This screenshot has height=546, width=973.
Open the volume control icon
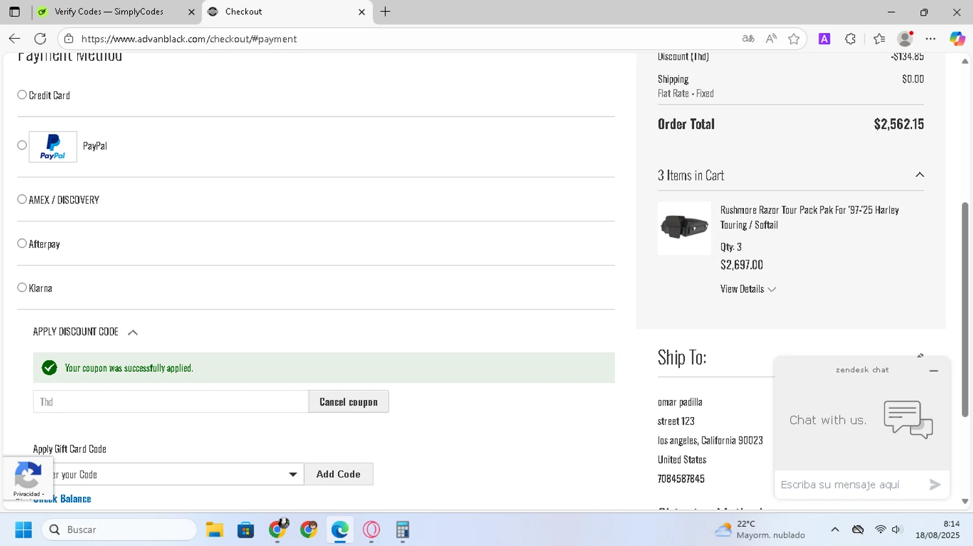[897, 530]
